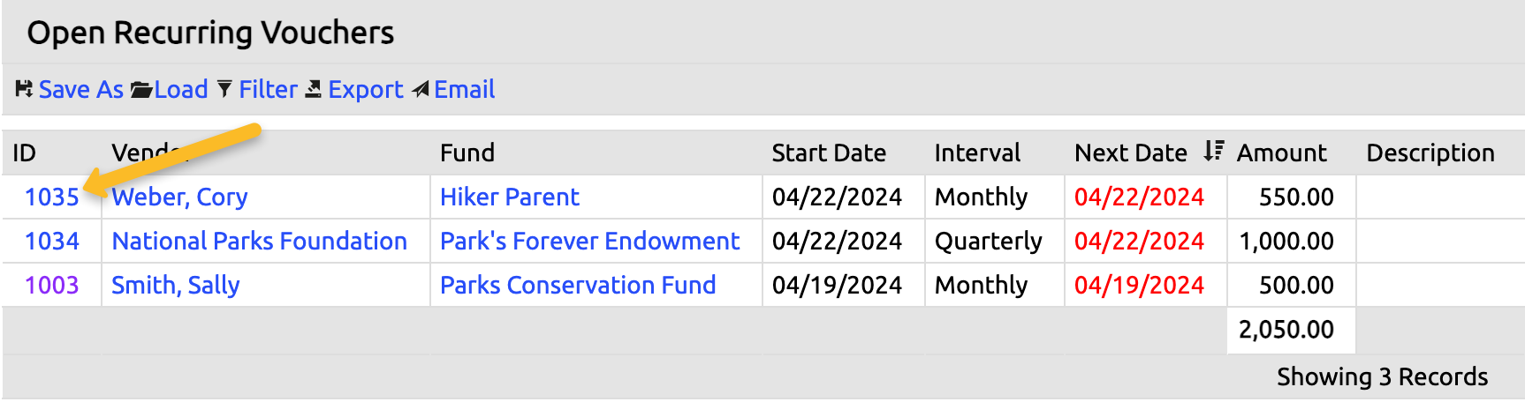Open vendor Weber, Cory
Viewport: 1525px width, 402px height.
(x=179, y=197)
